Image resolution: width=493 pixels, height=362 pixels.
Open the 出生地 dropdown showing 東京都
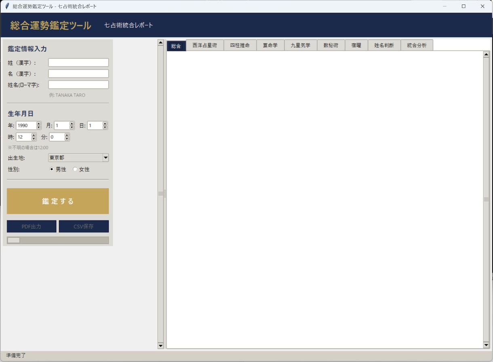[78, 158]
